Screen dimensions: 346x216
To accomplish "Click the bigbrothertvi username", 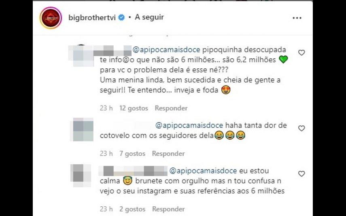I will tap(92, 17).
